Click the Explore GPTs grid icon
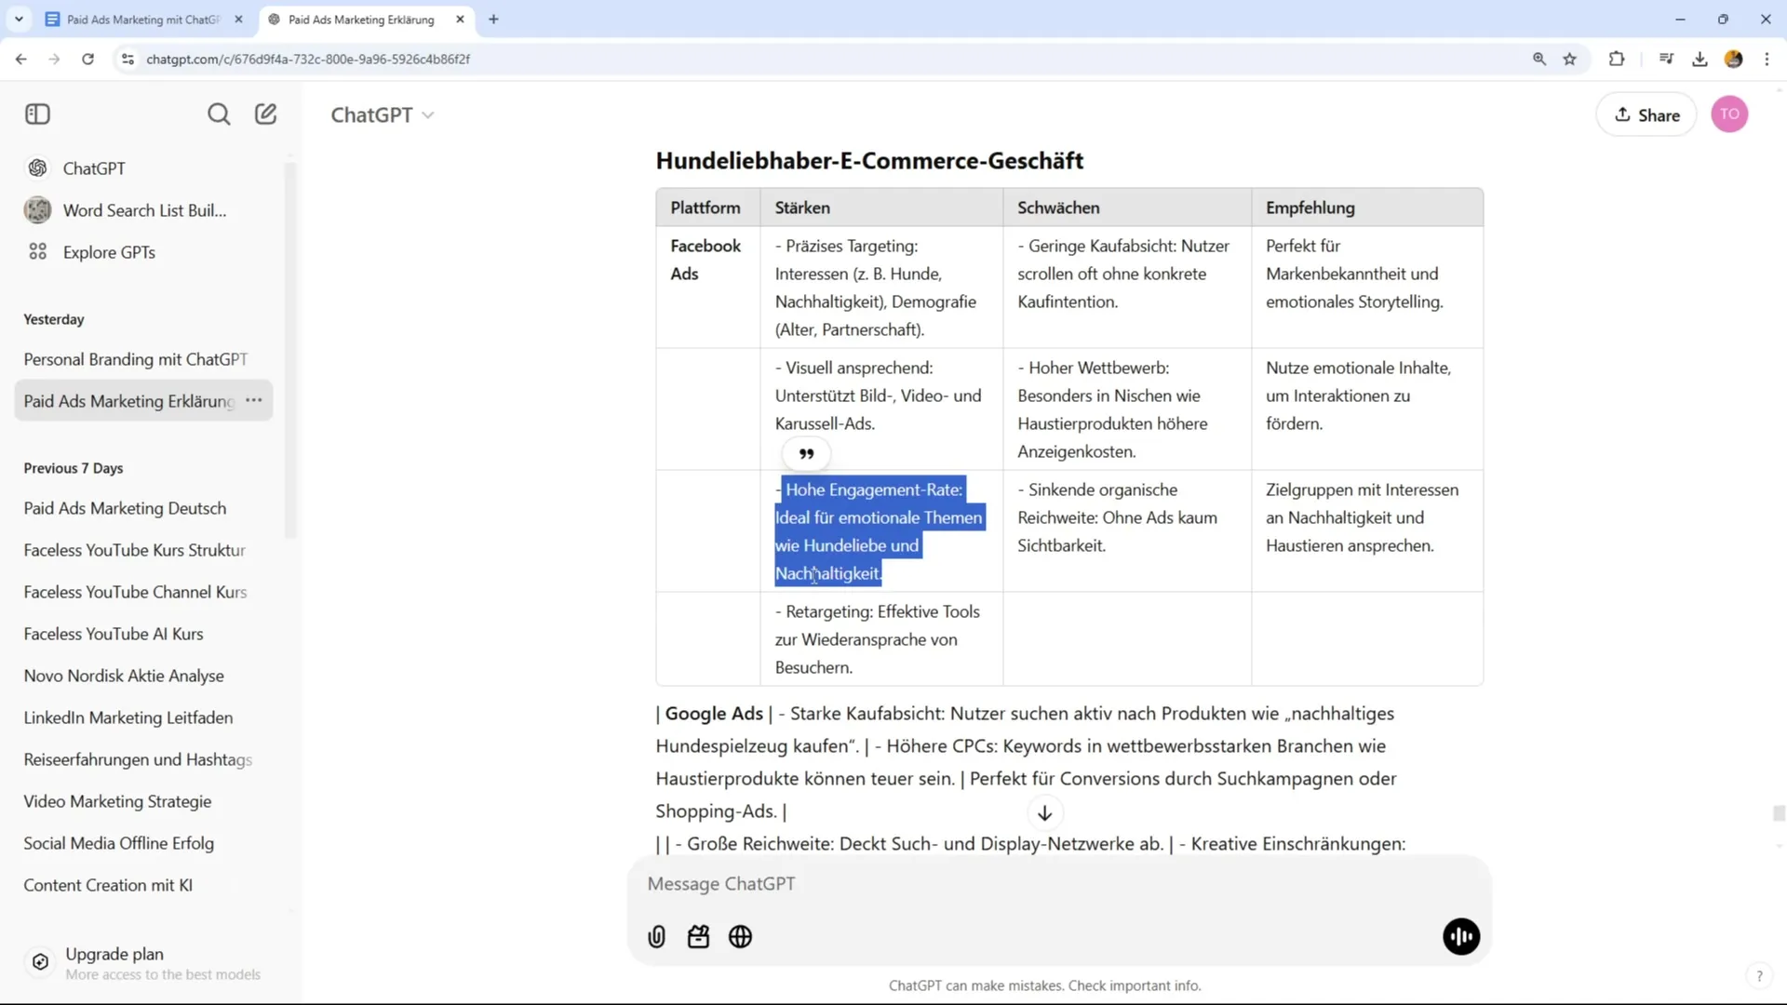 point(38,252)
